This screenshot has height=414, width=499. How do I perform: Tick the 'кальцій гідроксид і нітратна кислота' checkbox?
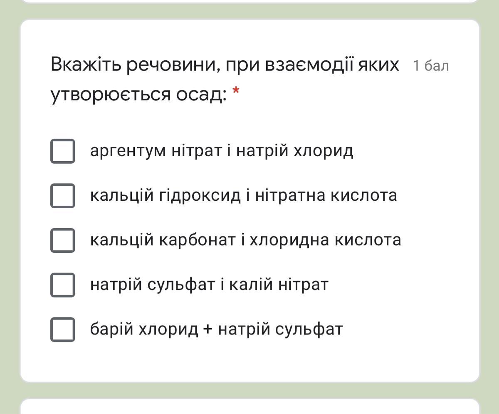pyautogui.click(x=63, y=195)
